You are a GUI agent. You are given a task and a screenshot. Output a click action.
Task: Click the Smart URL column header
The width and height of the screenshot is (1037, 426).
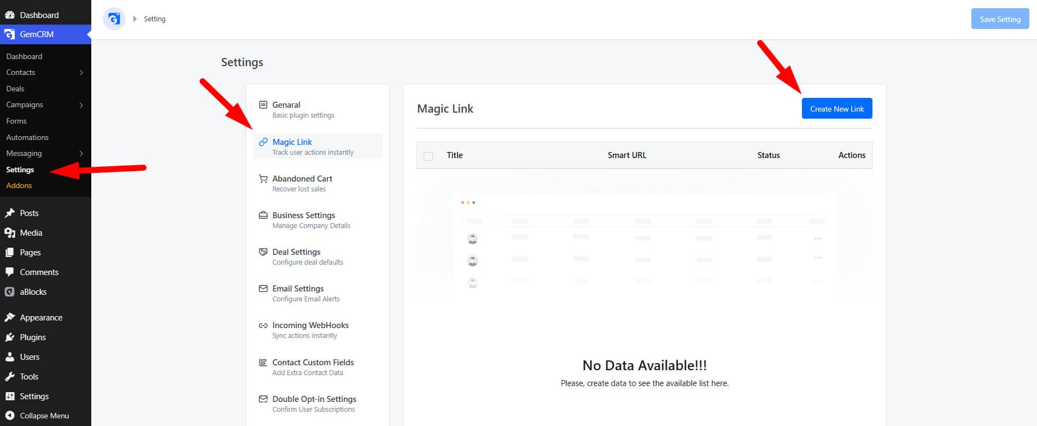pyautogui.click(x=627, y=155)
